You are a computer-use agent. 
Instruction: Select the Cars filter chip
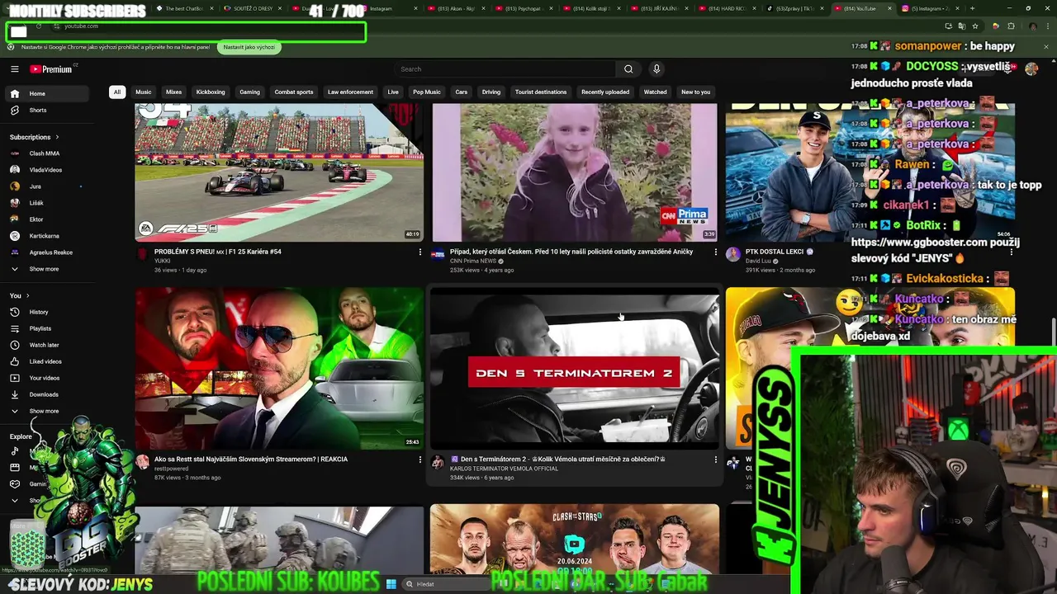coord(462,92)
